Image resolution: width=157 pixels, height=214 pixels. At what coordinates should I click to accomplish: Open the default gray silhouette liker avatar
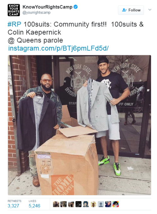click(101, 204)
